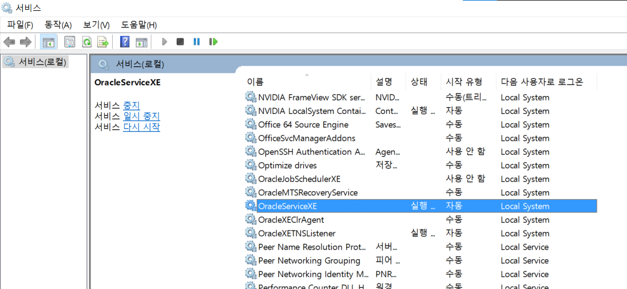
Task: Click the Start Service play icon
Action: click(164, 42)
